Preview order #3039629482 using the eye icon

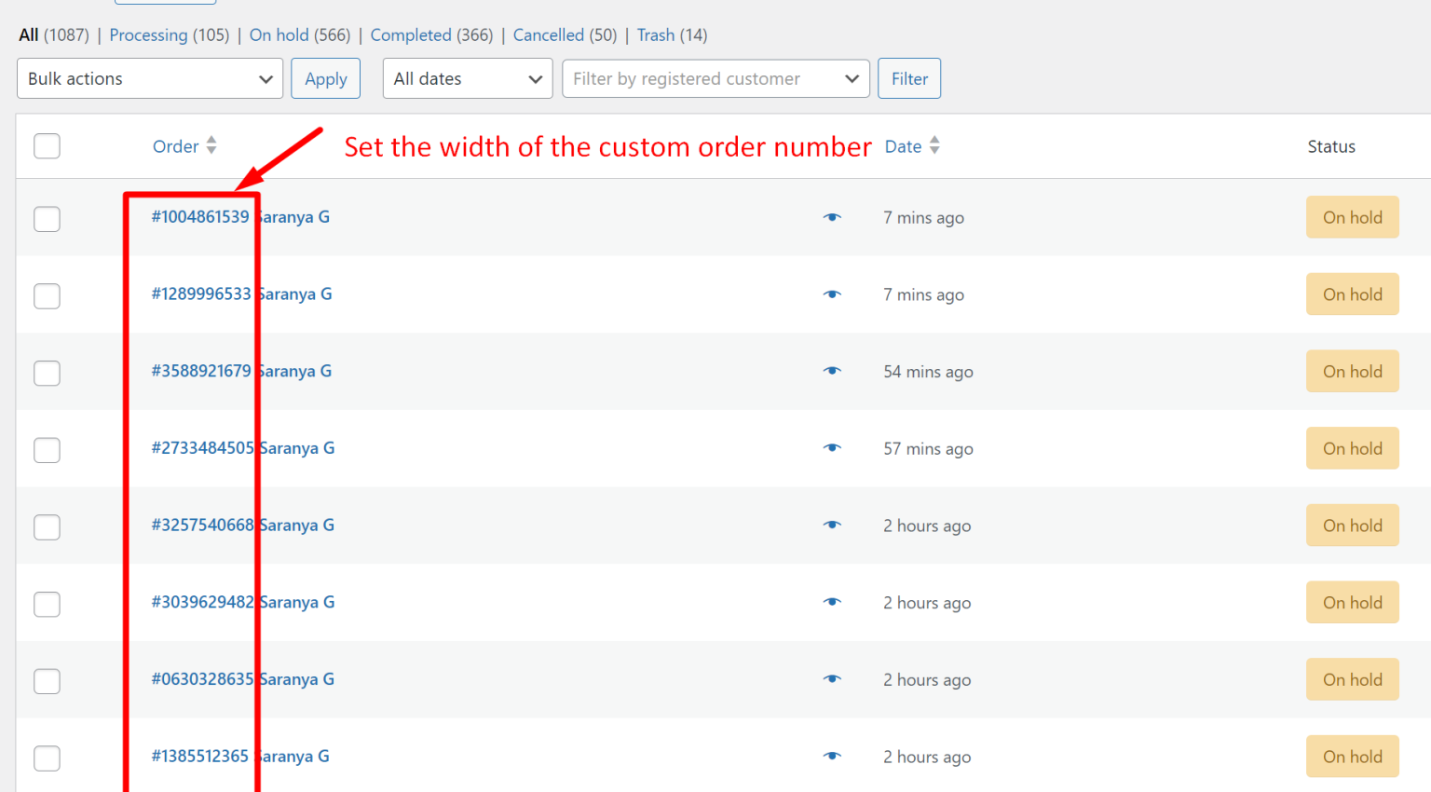tap(832, 602)
